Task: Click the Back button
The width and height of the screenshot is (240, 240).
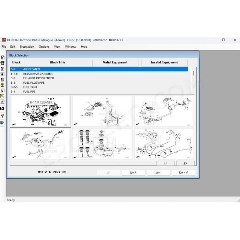Action: (x=133, y=172)
